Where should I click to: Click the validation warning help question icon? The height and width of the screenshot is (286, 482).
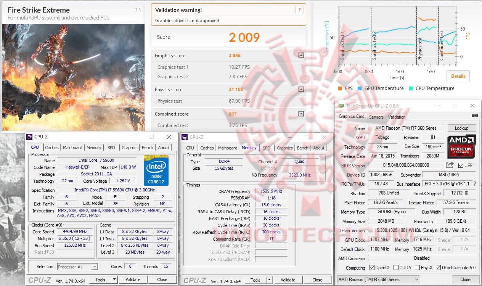coord(300,10)
